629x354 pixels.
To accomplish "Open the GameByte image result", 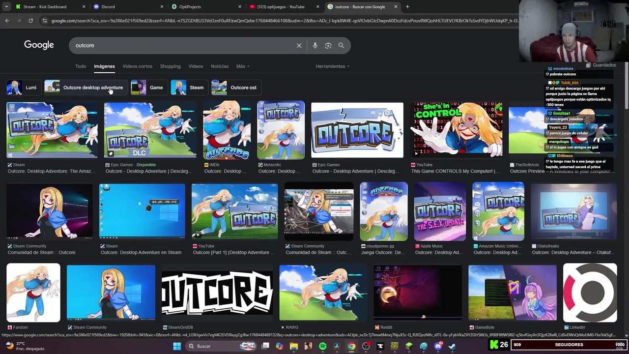I will 513,293.
